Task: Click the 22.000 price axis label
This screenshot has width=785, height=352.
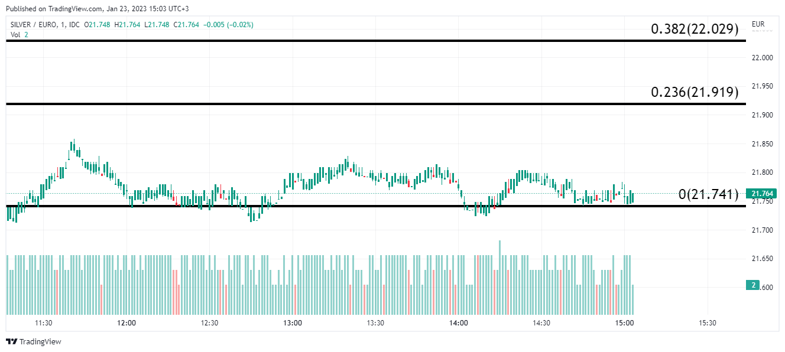Action: click(x=762, y=58)
